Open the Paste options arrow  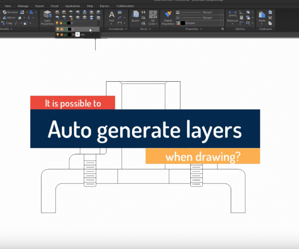(262, 24)
